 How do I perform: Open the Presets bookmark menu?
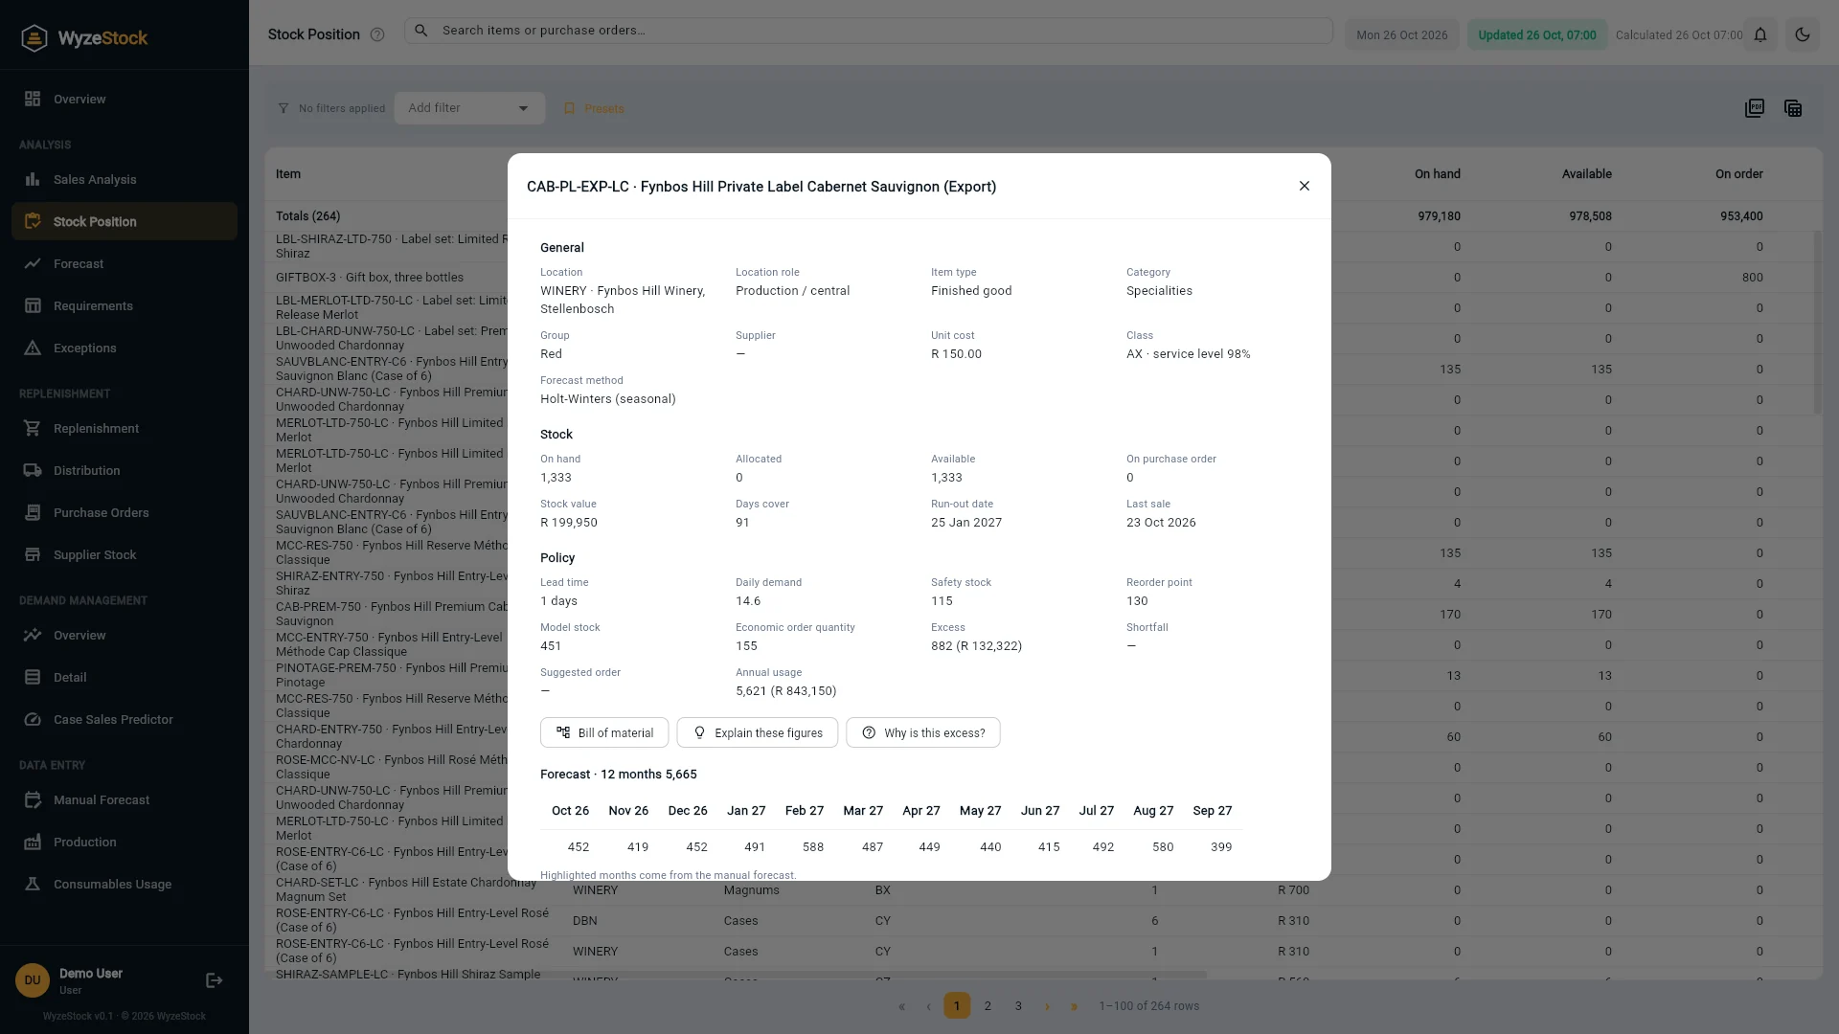[x=594, y=108]
